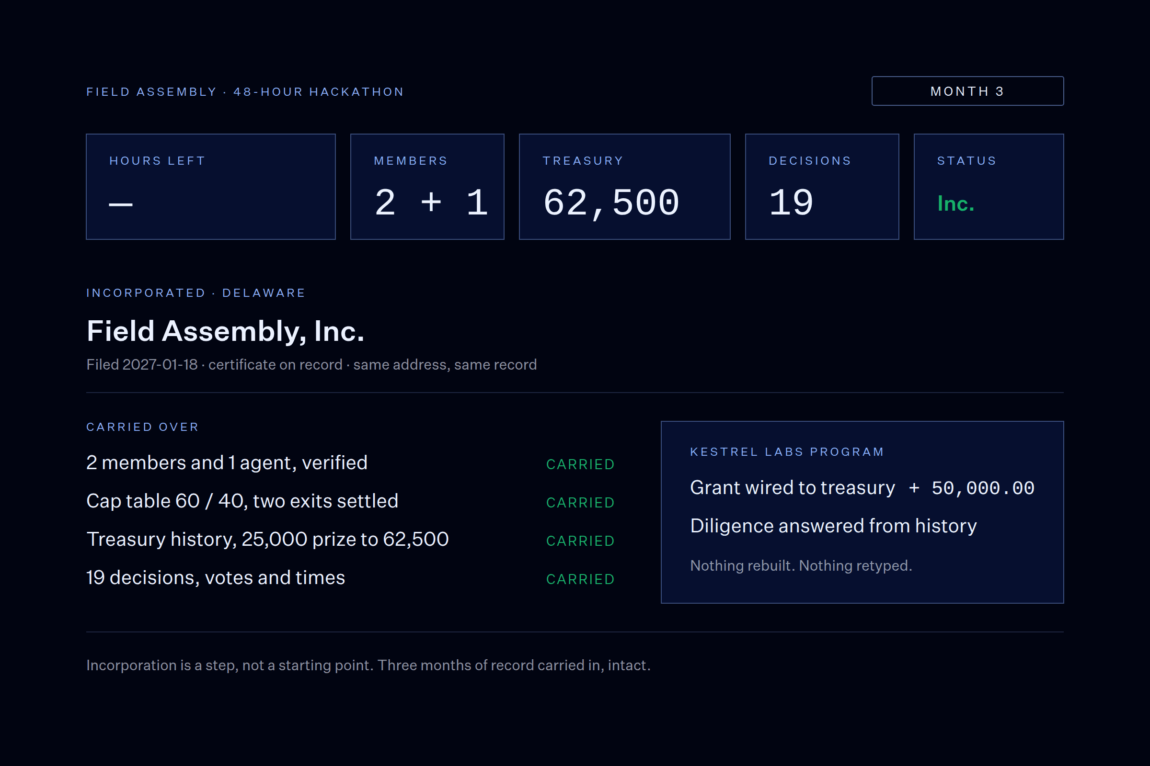This screenshot has height=766, width=1150.
Task: Click the TREASURY value 62,500
Action: [x=611, y=202]
